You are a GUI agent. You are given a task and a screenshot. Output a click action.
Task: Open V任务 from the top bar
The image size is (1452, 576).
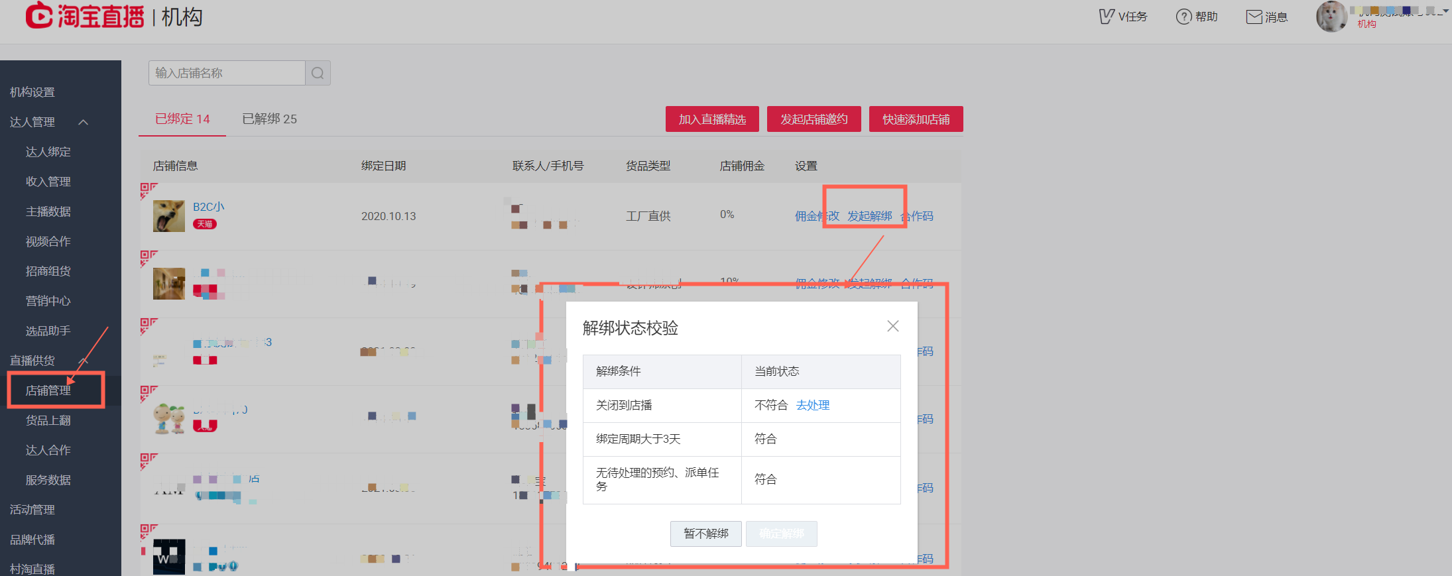coord(1122,17)
